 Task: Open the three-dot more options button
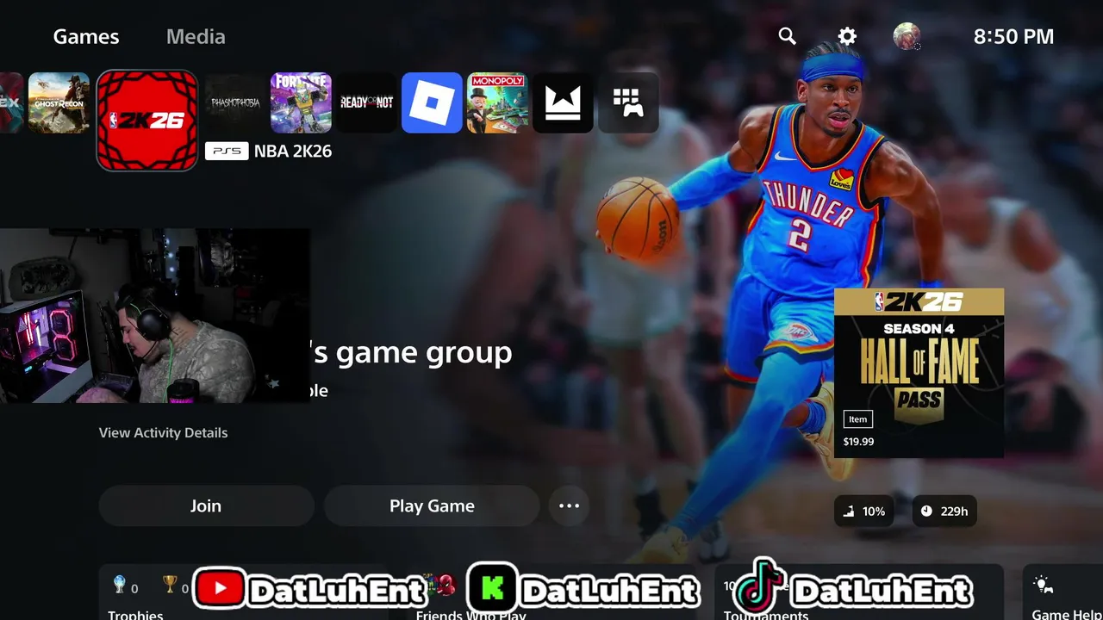point(569,505)
